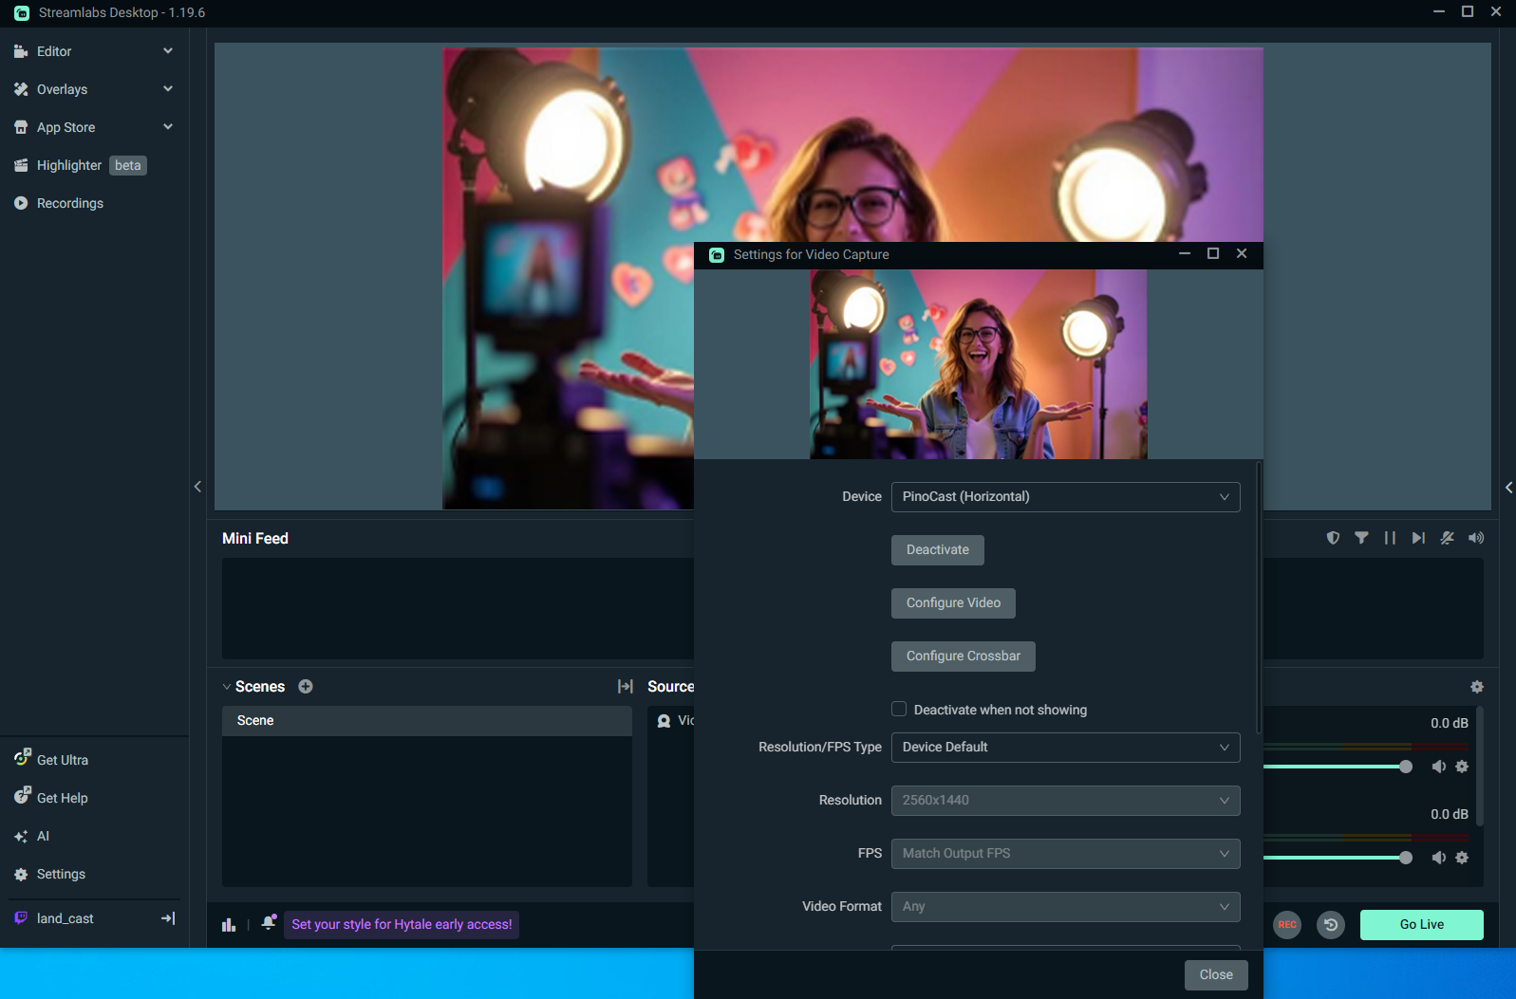Select the Scene item in Scenes list
Screen dimensions: 1516x999
coord(427,721)
